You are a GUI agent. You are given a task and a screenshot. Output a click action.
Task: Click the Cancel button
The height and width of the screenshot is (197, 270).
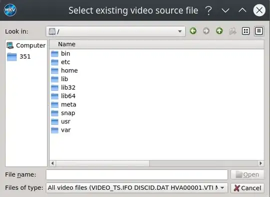pyautogui.click(x=247, y=188)
